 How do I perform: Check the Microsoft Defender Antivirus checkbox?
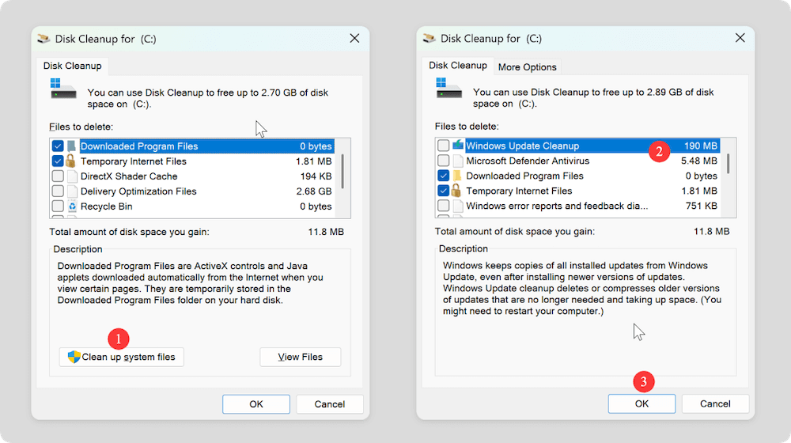443,161
